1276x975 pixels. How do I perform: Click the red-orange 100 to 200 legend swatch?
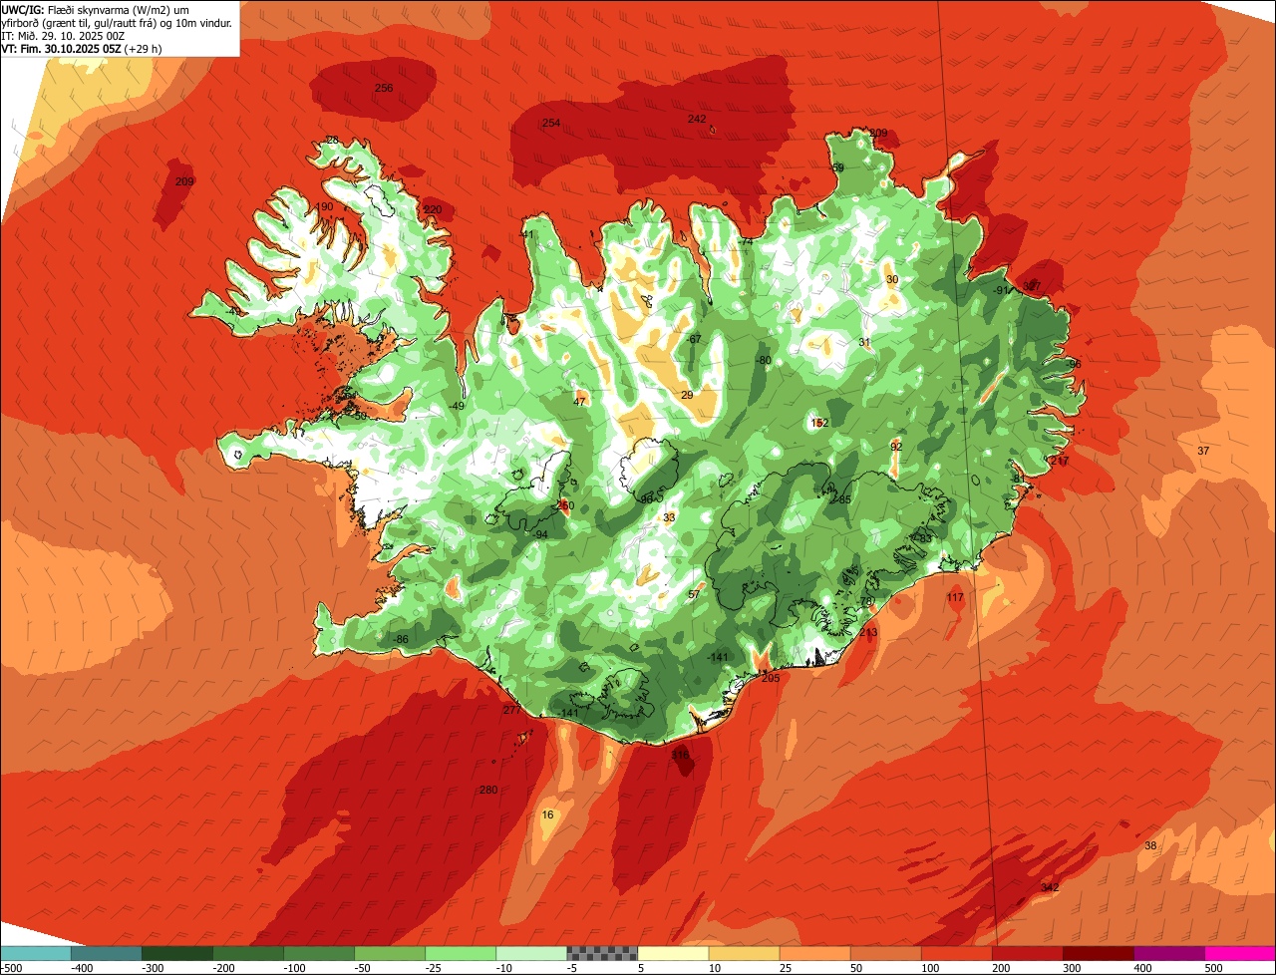[x=955, y=953]
